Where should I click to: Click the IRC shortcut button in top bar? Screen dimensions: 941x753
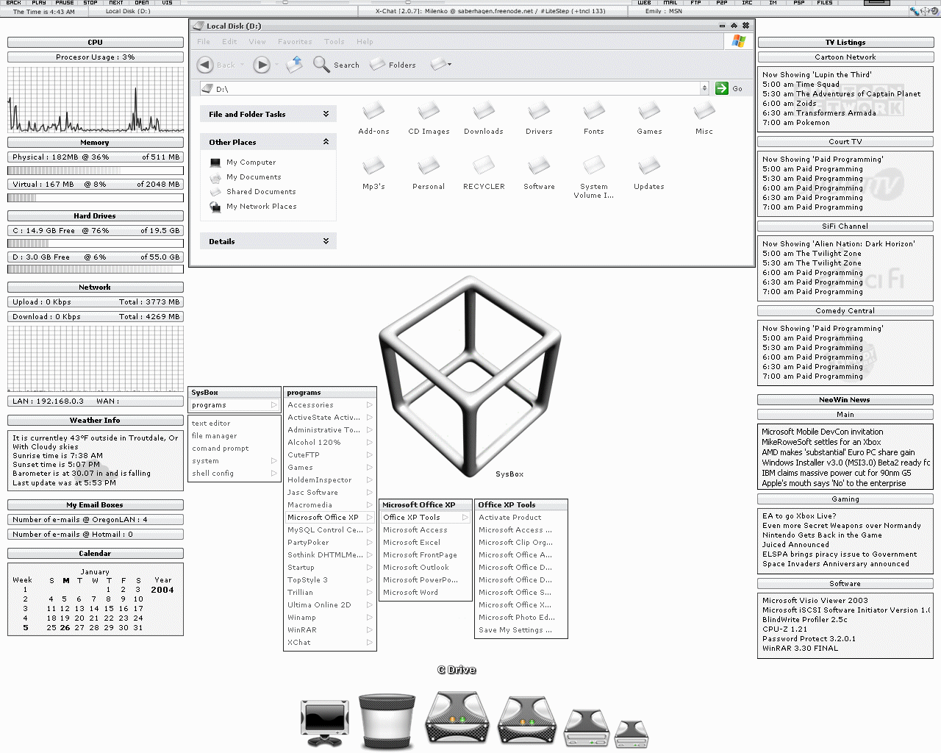pos(747,3)
